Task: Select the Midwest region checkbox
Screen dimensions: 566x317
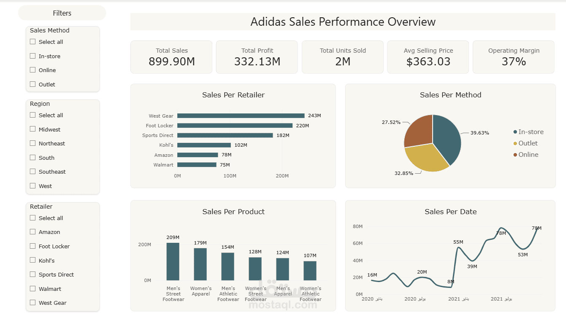Action: (32, 129)
